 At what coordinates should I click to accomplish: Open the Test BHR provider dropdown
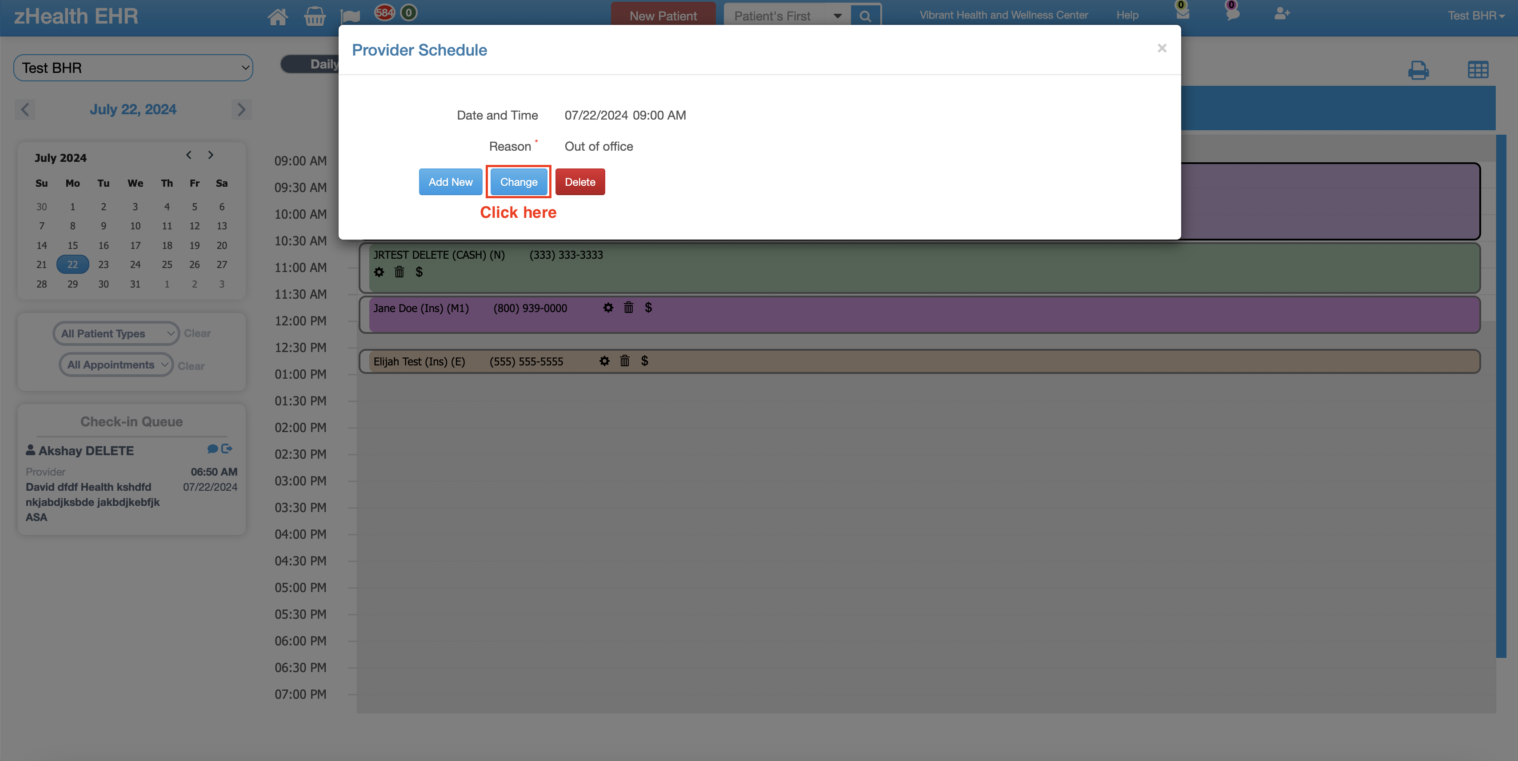point(133,68)
